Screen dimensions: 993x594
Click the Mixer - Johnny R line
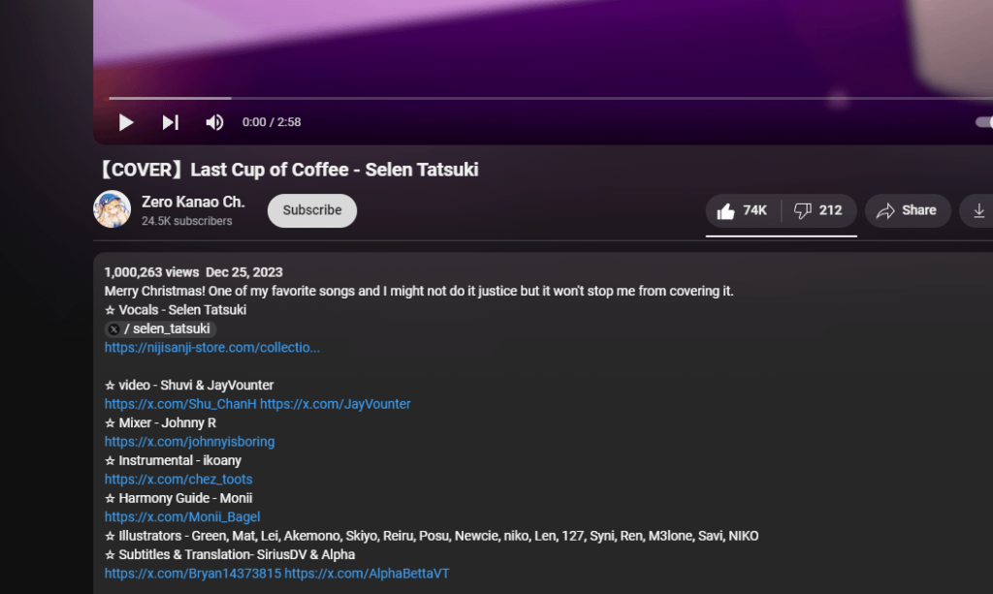pyautogui.click(x=160, y=422)
